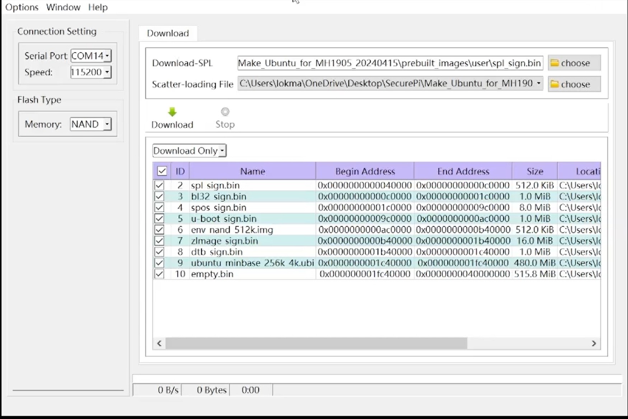Uncheck the spl_sign.bin row

[159, 185]
